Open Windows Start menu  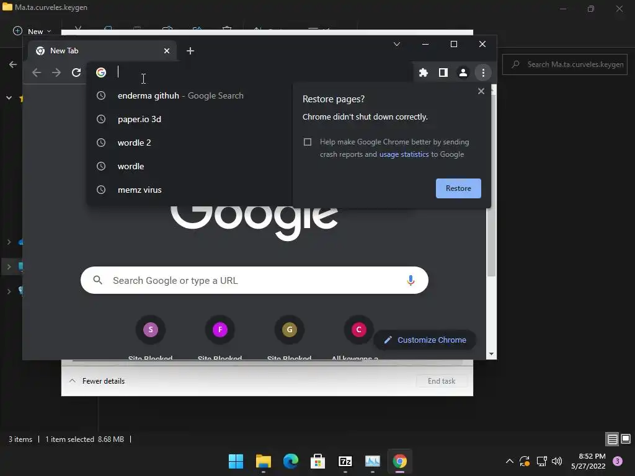pos(236,461)
